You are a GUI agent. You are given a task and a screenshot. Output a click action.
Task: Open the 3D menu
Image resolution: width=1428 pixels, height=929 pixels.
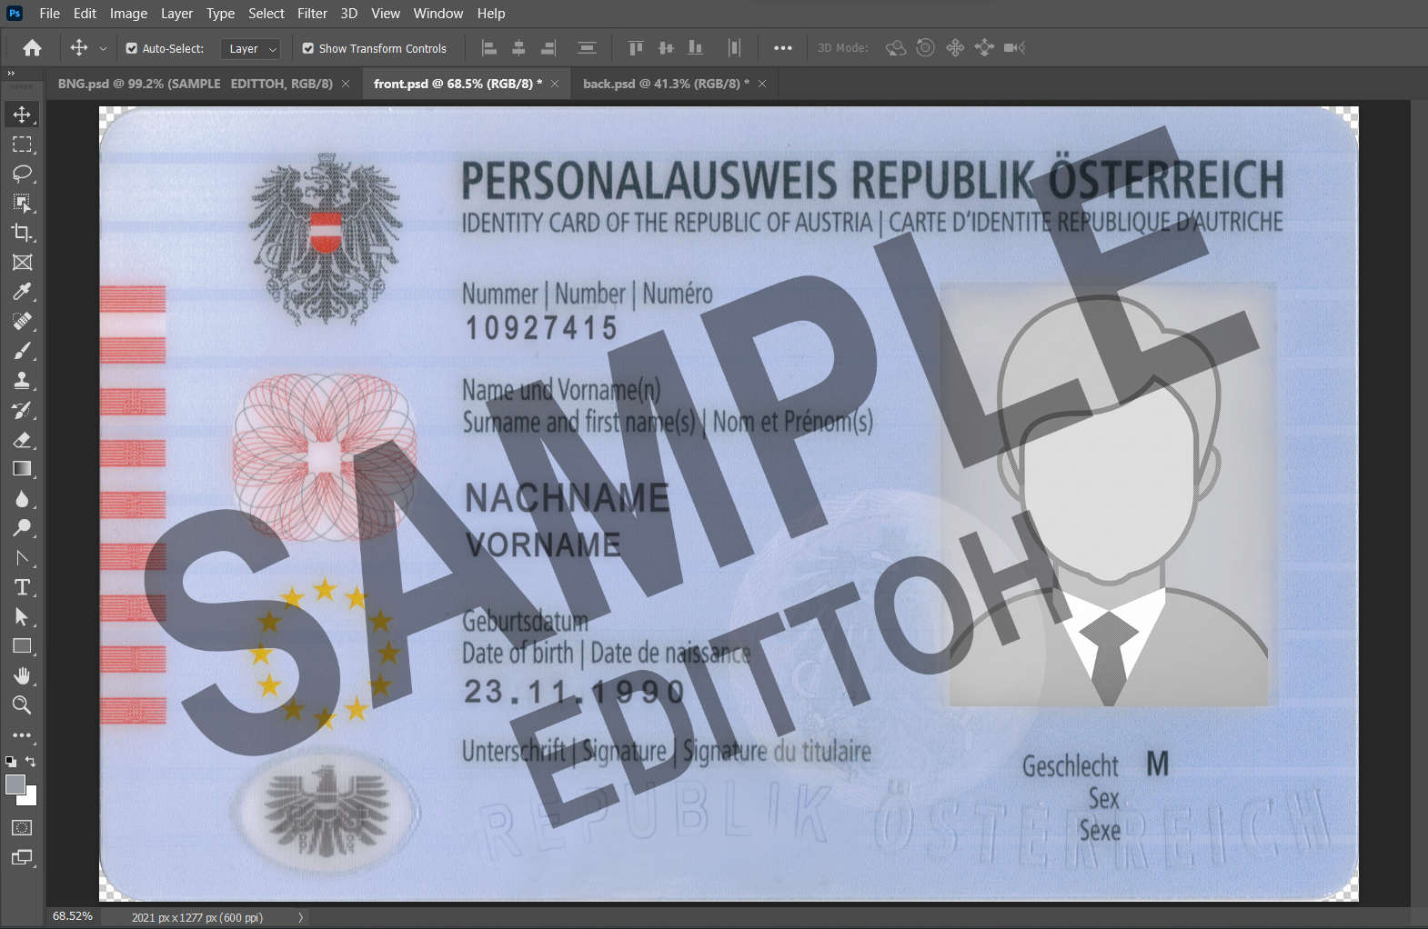(x=349, y=14)
